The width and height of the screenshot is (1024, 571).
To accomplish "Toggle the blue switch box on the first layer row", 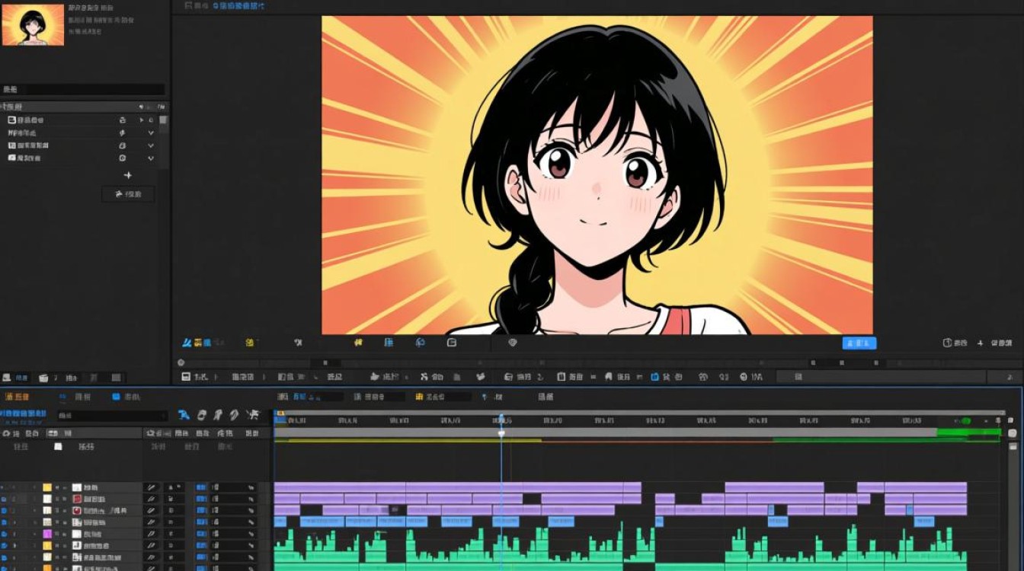I will coord(201,487).
